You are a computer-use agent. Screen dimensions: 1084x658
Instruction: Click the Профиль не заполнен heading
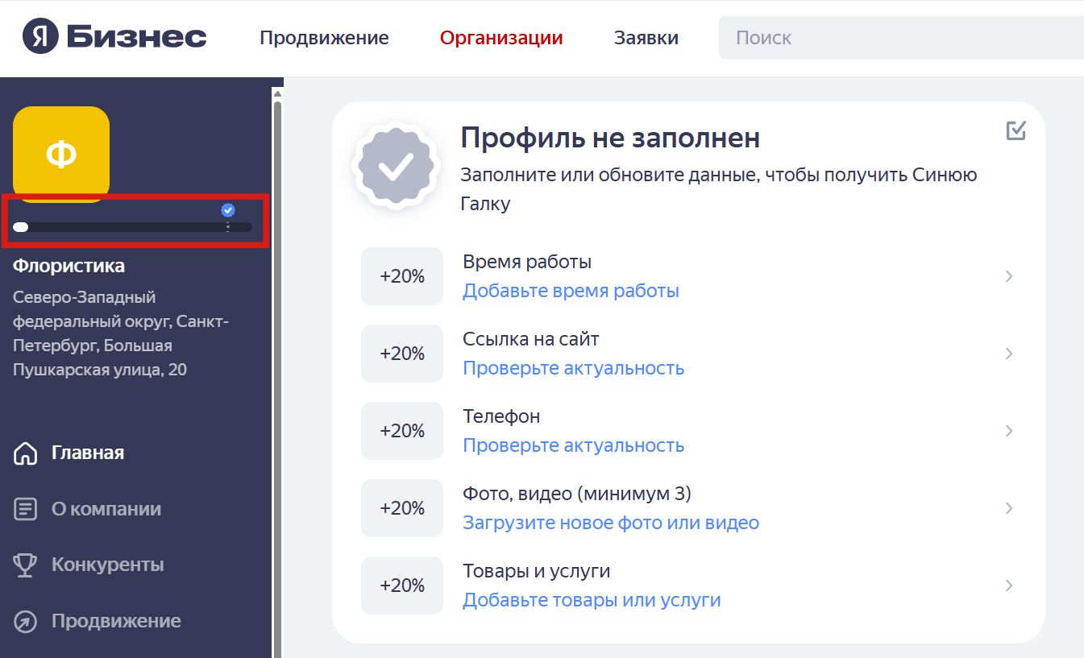click(x=610, y=138)
